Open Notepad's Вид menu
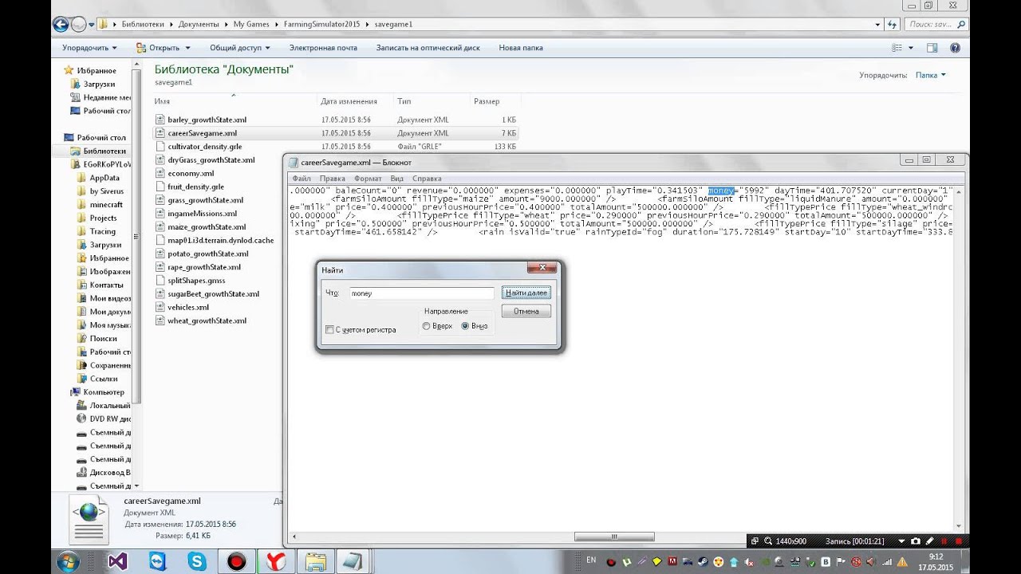The width and height of the screenshot is (1021, 574). coord(396,179)
